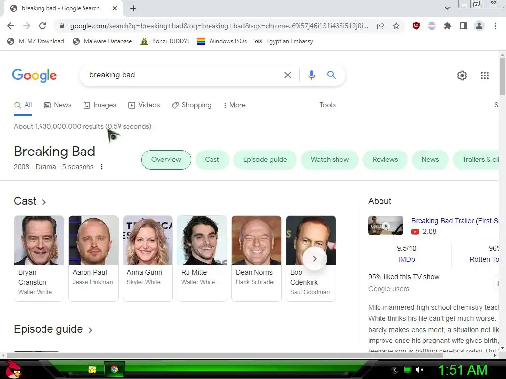Switch to the Videos search tab
Image resolution: width=506 pixels, height=379 pixels.
[x=144, y=105]
